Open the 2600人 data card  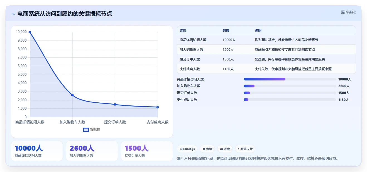click(x=92, y=151)
